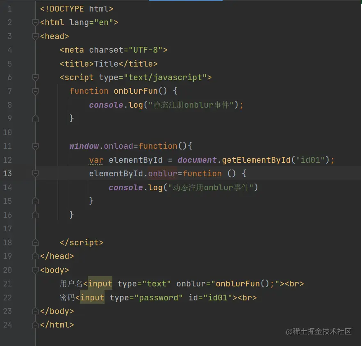Click type="password" attribute

click(146, 298)
